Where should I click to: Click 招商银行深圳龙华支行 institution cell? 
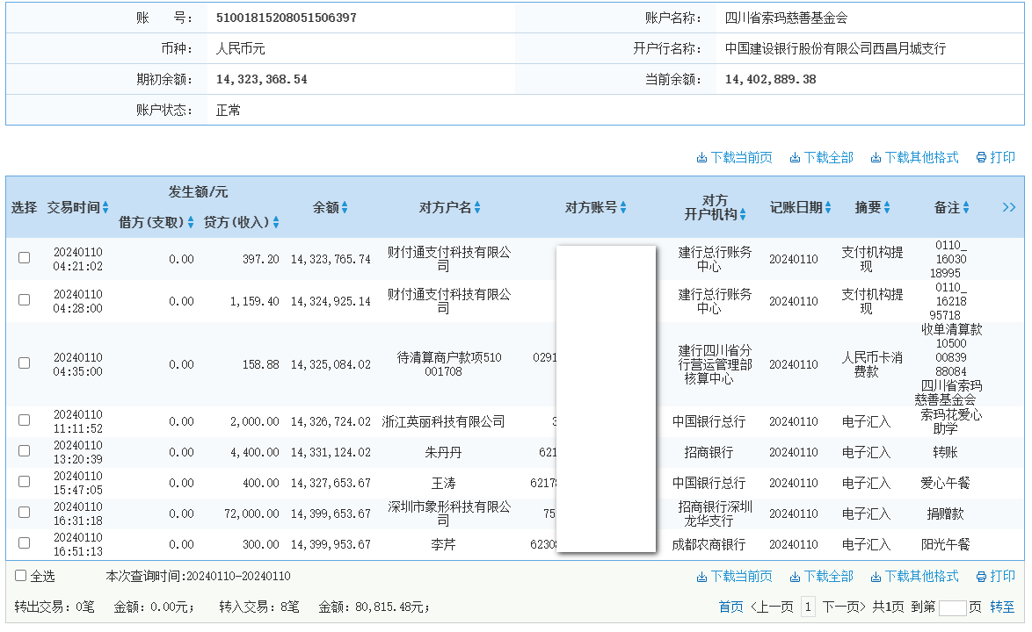tap(715, 513)
